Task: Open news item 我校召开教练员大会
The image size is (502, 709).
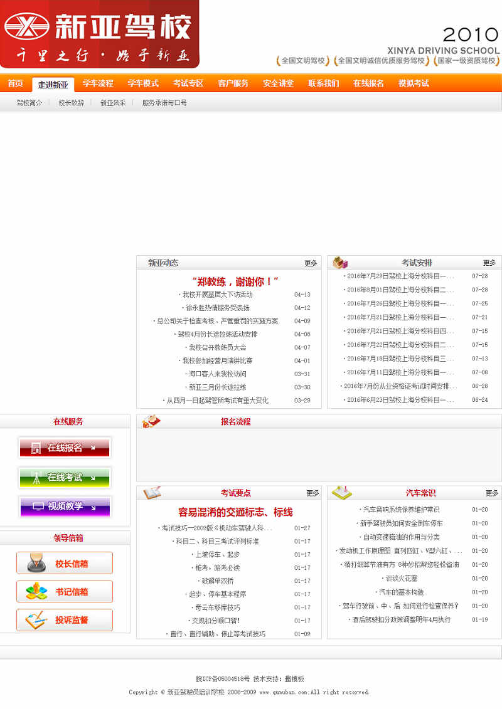Action: coord(217,347)
